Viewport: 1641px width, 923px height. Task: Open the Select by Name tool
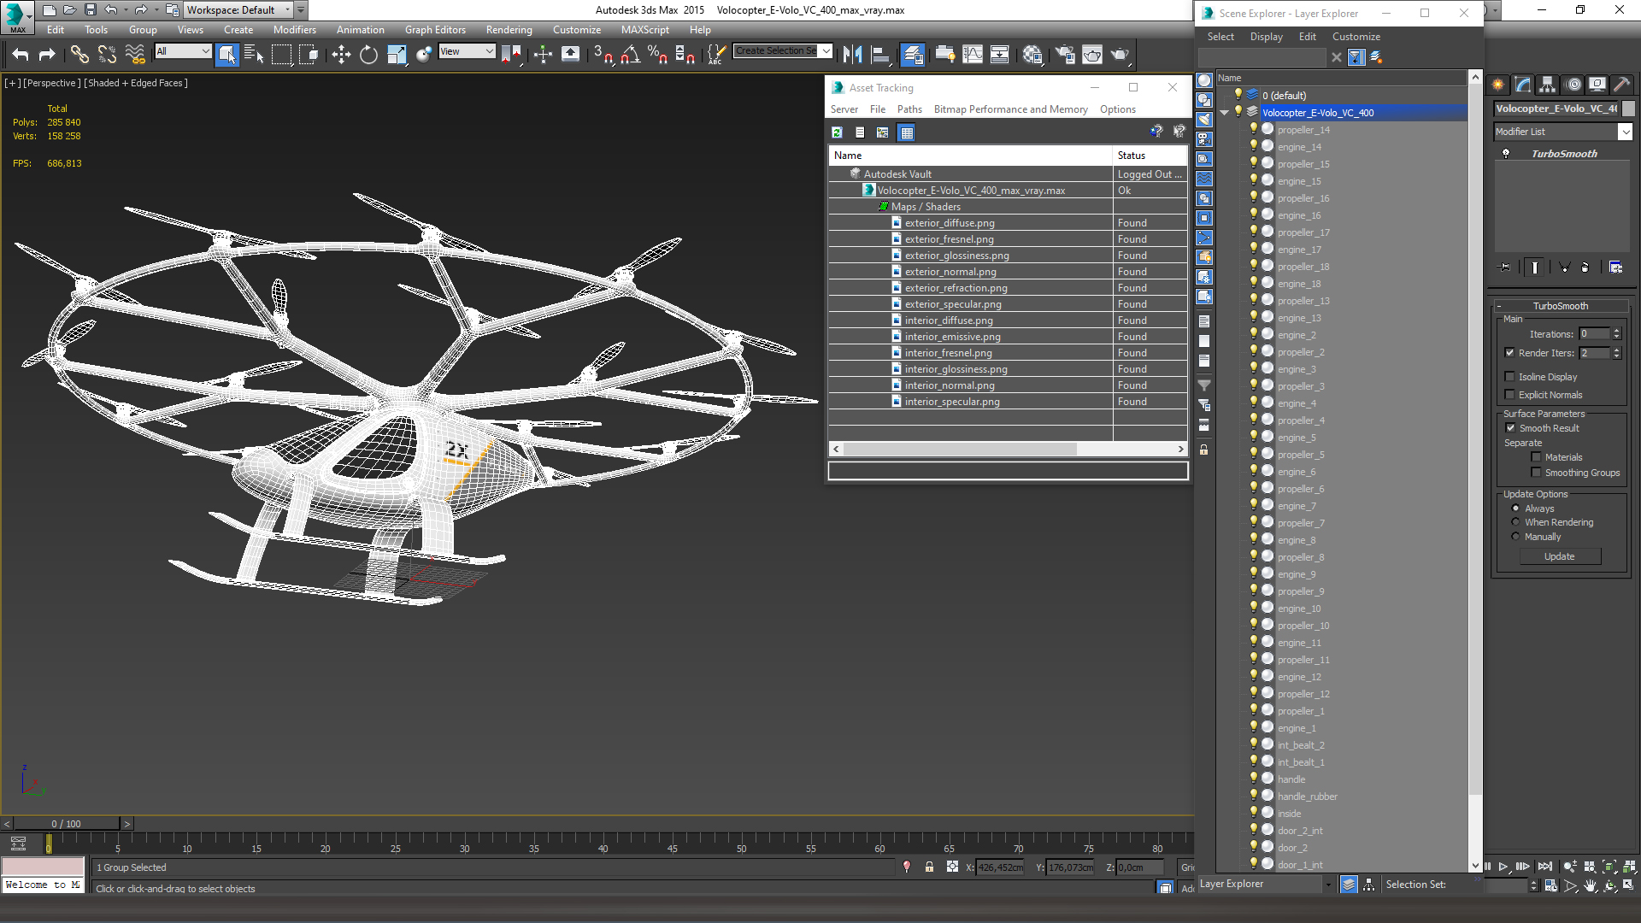pyautogui.click(x=254, y=55)
